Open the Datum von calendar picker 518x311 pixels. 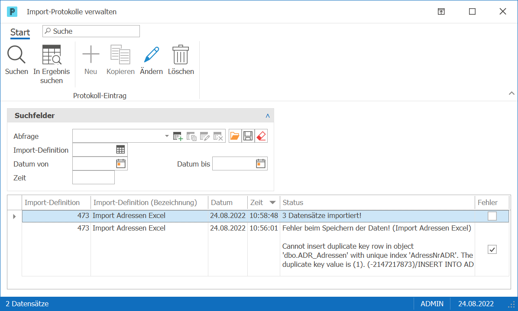(x=120, y=164)
